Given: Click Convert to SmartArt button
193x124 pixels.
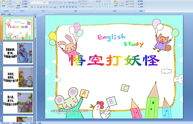Looking at the screenshot, I should click(x=87, y=7).
